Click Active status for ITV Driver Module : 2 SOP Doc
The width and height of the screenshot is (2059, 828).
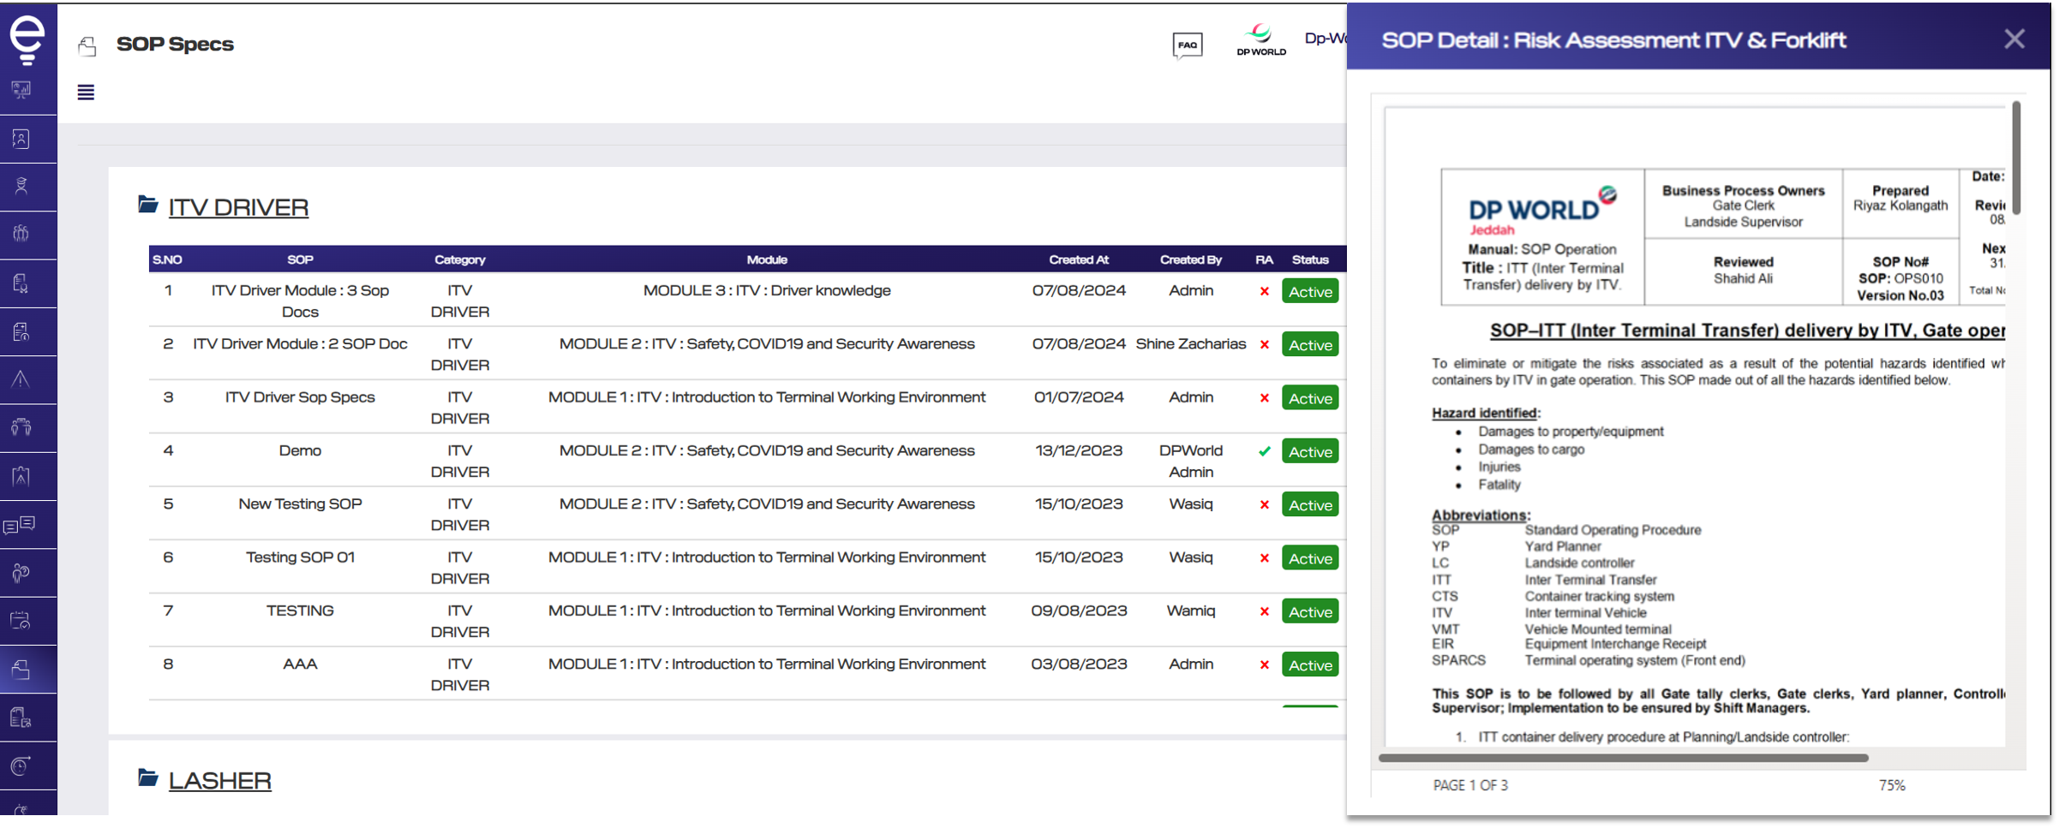(1310, 344)
